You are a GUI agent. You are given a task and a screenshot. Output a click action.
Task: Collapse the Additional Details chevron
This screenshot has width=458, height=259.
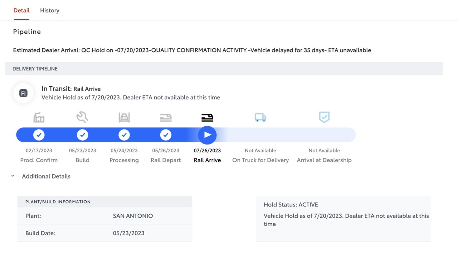click(13, 176)
